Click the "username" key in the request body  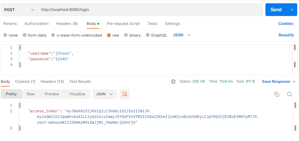click(39, 53)
